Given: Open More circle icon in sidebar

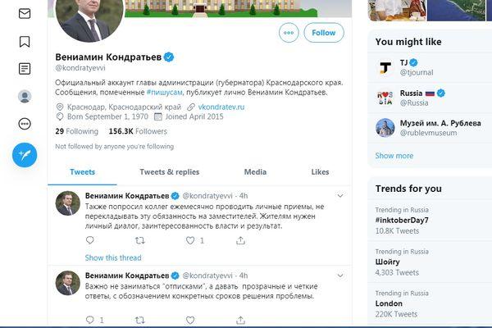Looking at the screenshot, I should [25, 124].
